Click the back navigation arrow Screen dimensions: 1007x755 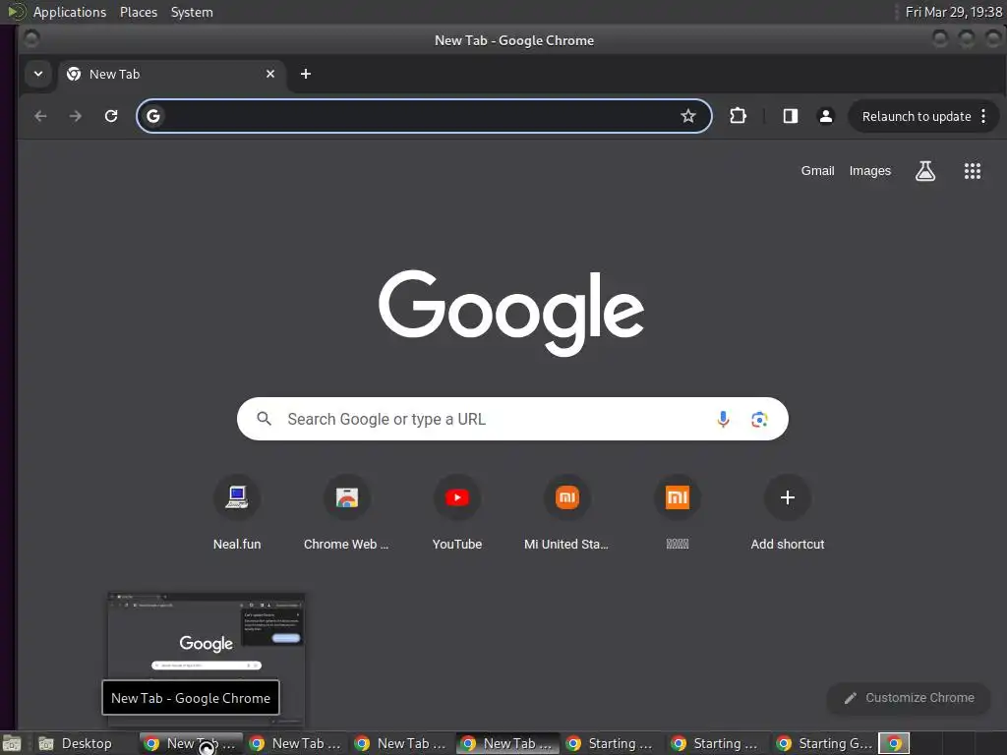40,116
